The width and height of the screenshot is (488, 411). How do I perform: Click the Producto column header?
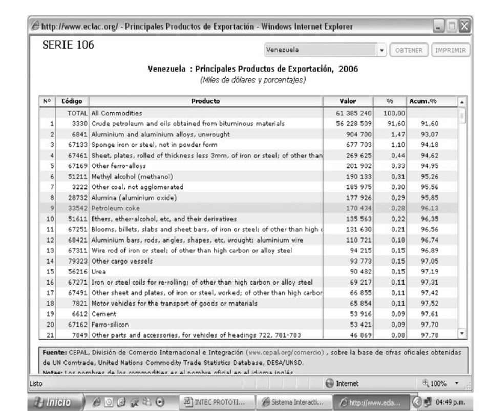pyautogui.click(x=206, y=101)
